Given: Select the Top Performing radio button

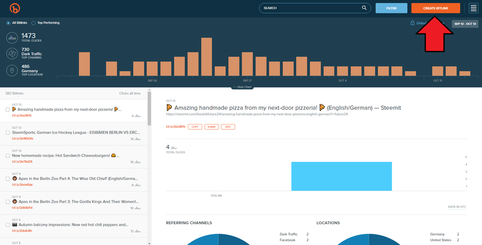Looking at the screenshot, I should 33,23.
